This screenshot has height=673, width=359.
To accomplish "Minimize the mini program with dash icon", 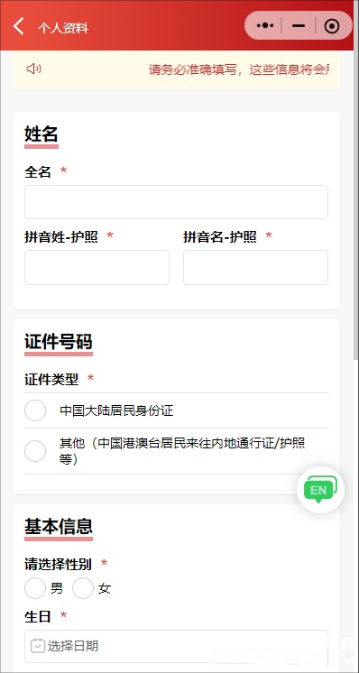I will [x=299, y=26].
